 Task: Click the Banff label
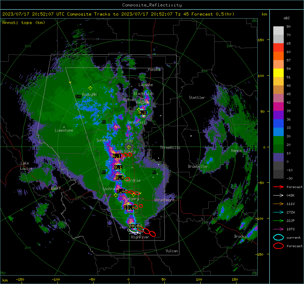[56, 188]
